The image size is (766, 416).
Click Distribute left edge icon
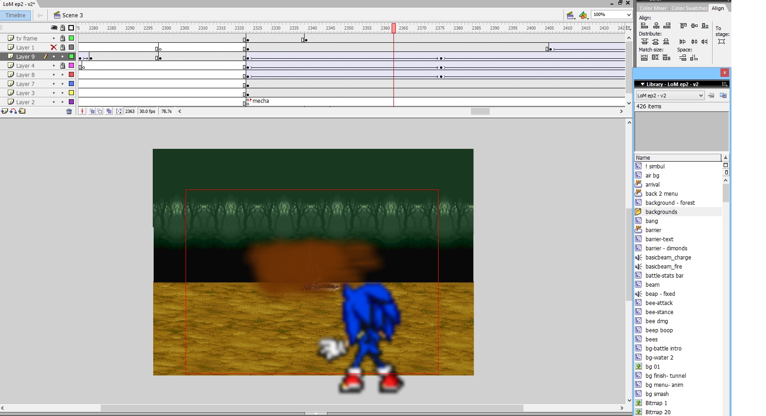pos(683,41)
